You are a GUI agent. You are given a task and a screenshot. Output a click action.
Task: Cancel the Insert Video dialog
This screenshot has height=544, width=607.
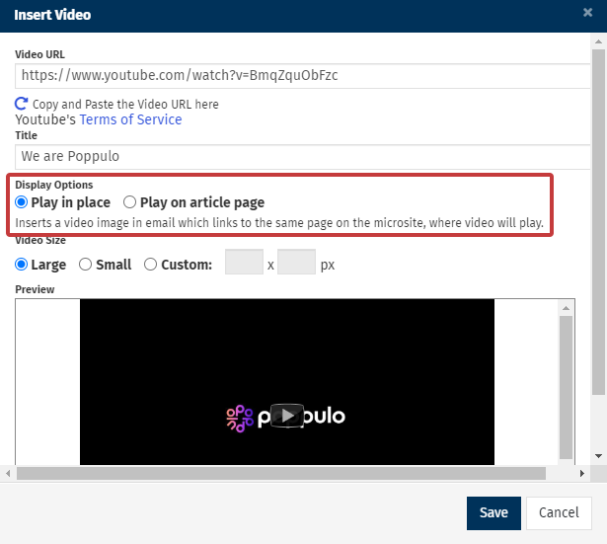[559, 513]
